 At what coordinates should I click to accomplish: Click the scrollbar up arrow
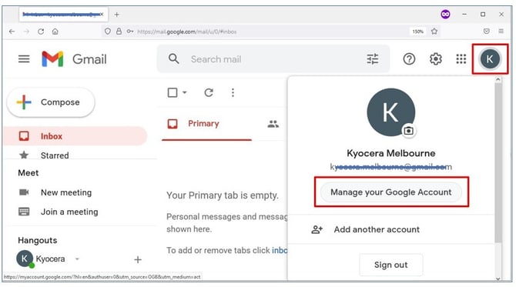(x=498, y=79)
